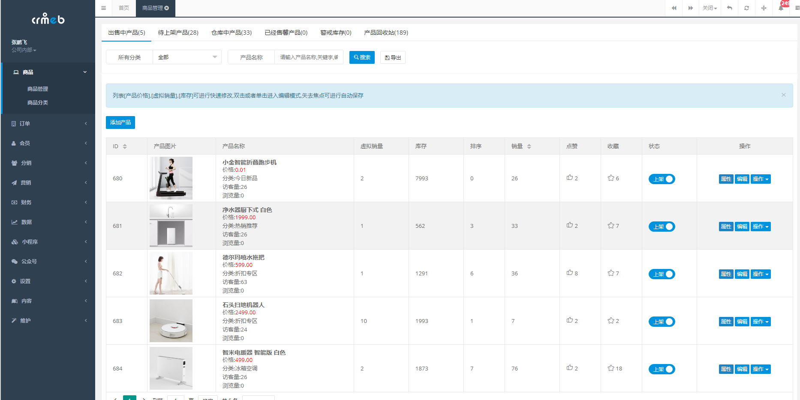
Task: Toggle 上架 switch for 石头扫地机器人
Action: [x=662, y=322]
